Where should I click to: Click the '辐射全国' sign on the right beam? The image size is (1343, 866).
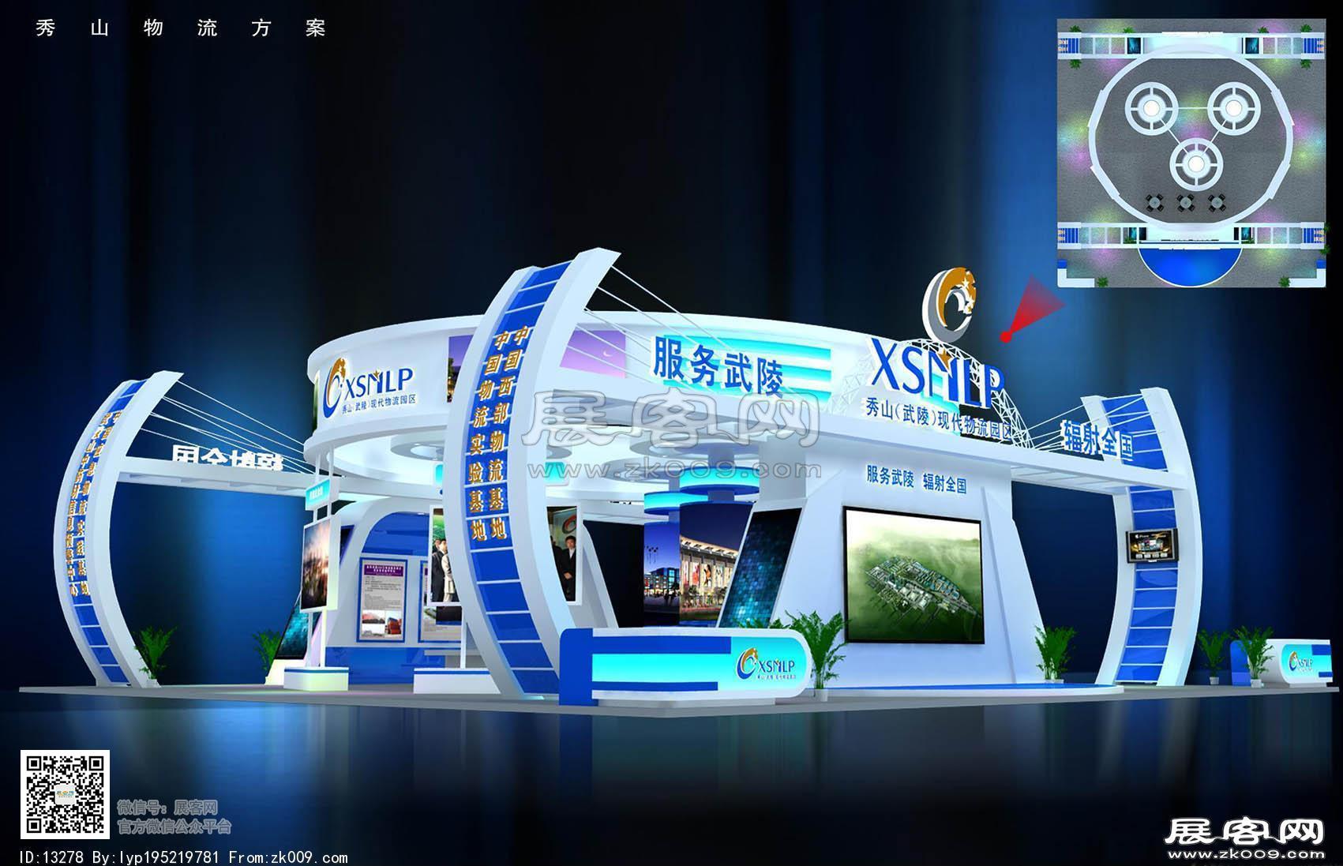[x=1097, y=440]
